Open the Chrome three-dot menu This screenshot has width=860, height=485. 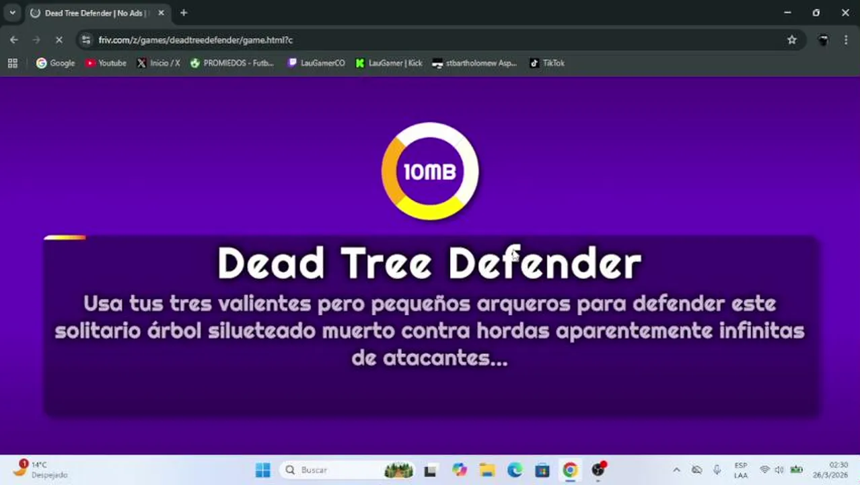[x=846, y=40]
